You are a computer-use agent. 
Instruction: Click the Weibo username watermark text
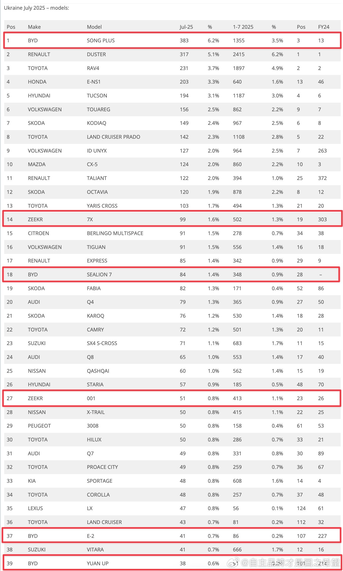291,562
